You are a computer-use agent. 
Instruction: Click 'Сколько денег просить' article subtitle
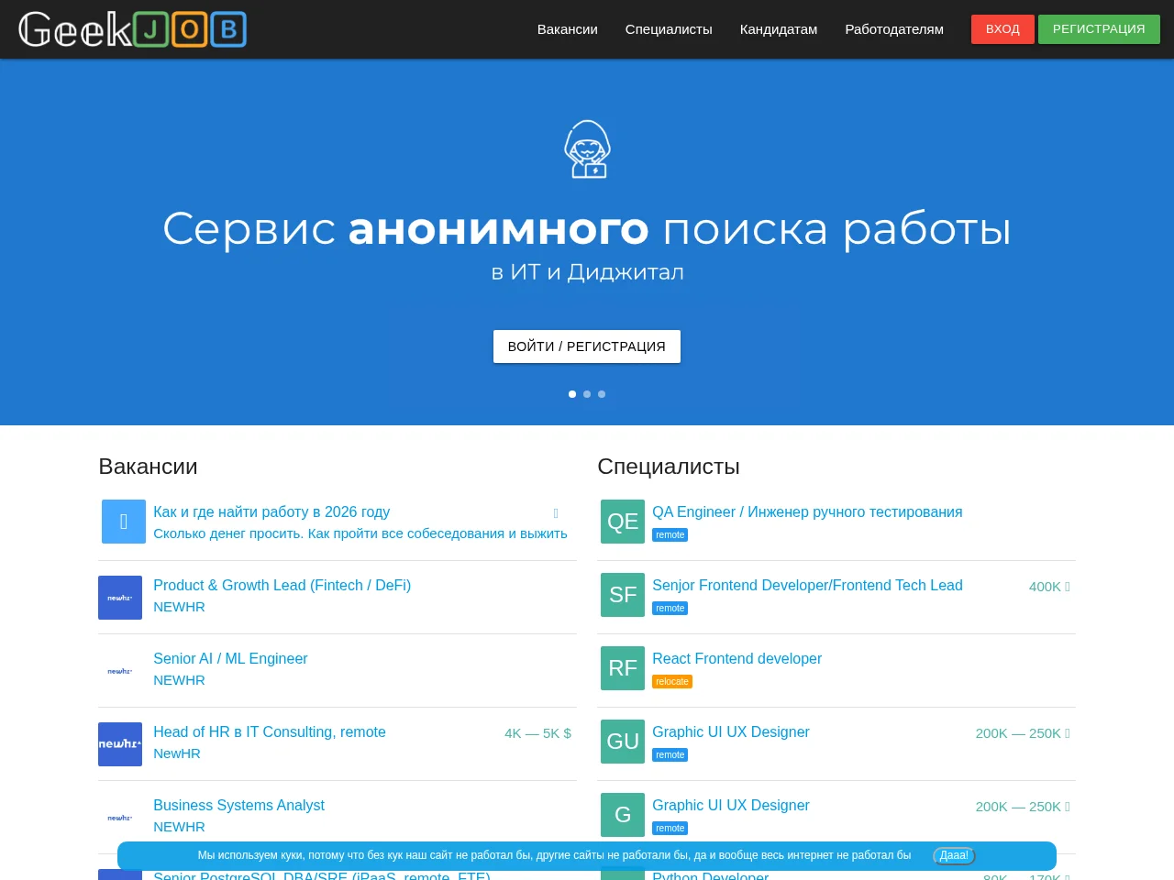360,533
